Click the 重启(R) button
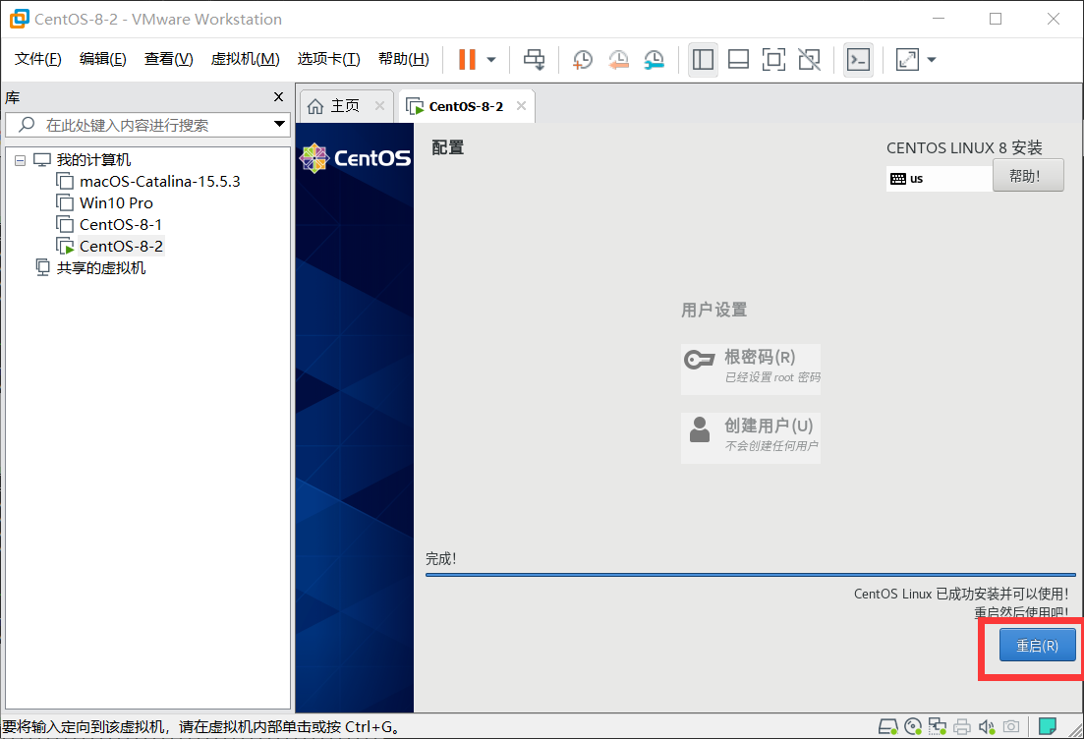The image size is (1084, 739). 1037,646
